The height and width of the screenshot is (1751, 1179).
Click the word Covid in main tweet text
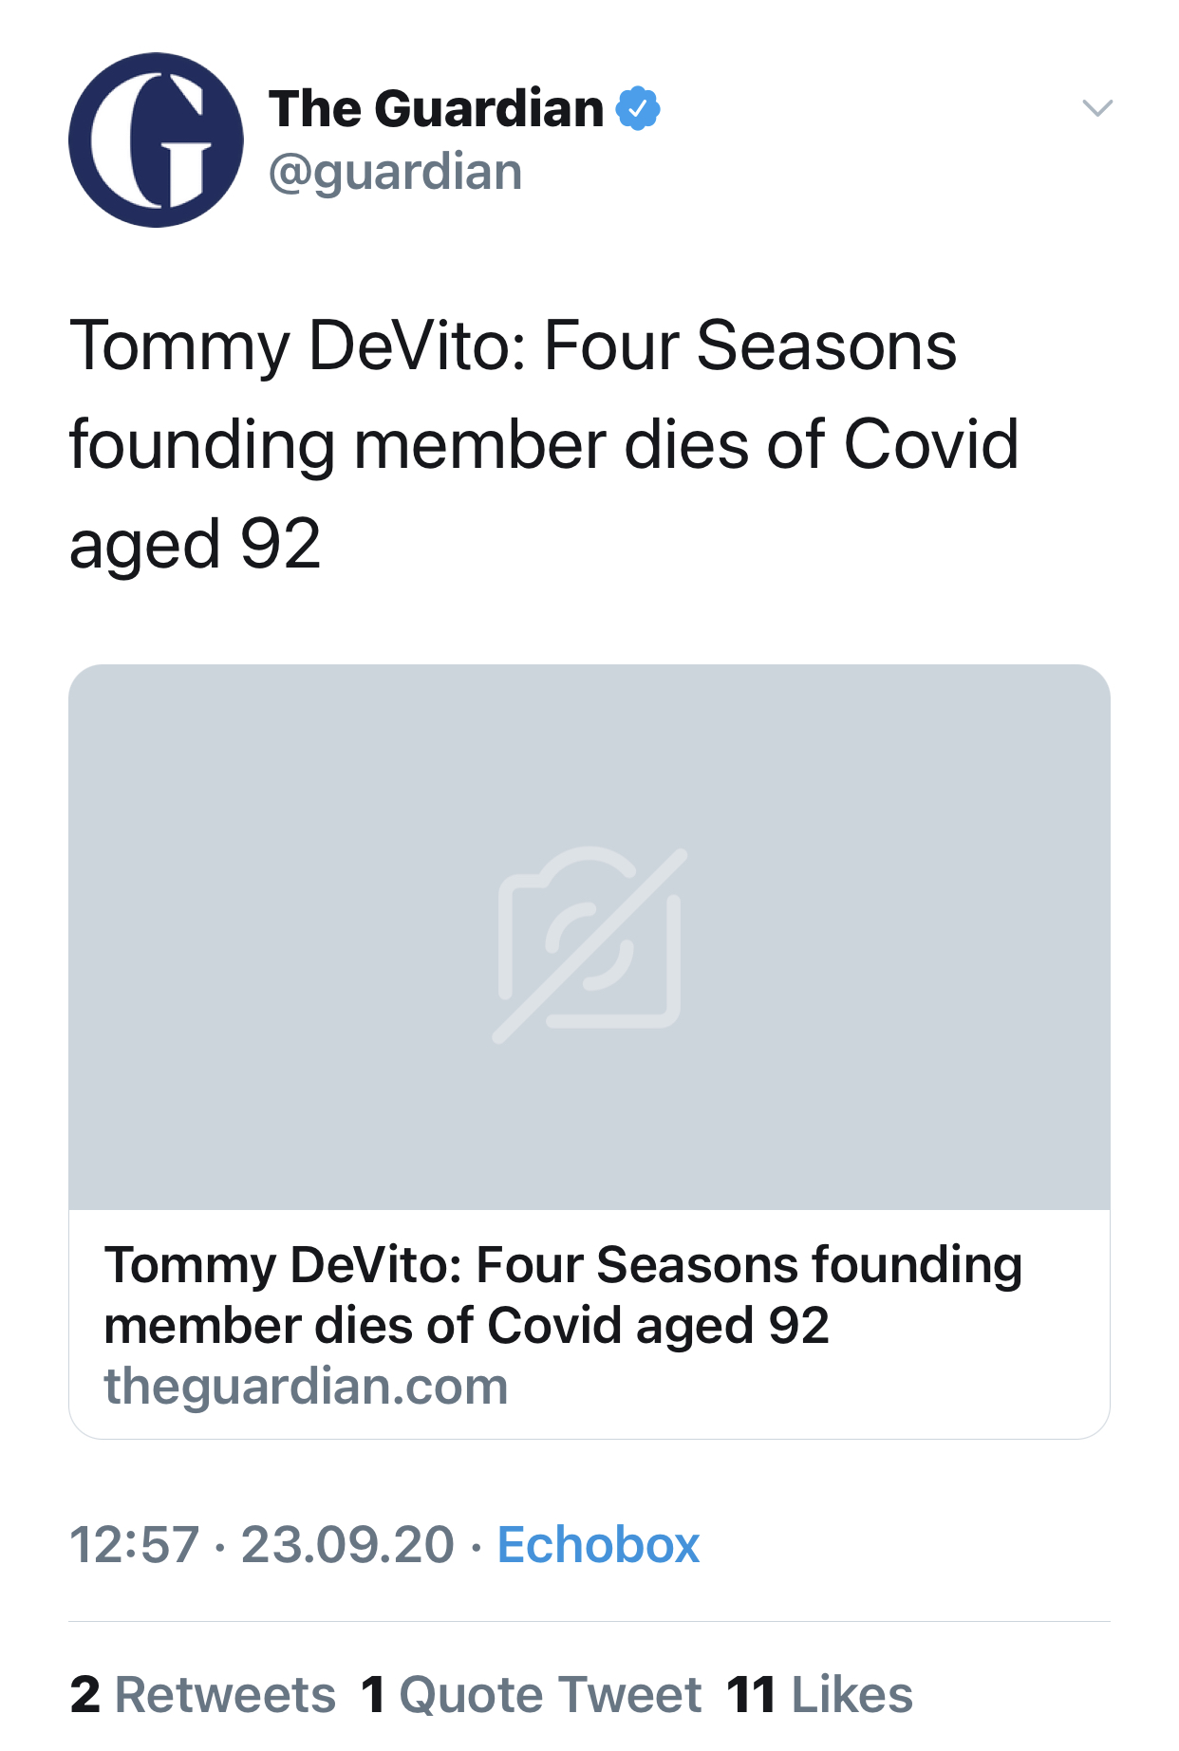click(931, 444)
